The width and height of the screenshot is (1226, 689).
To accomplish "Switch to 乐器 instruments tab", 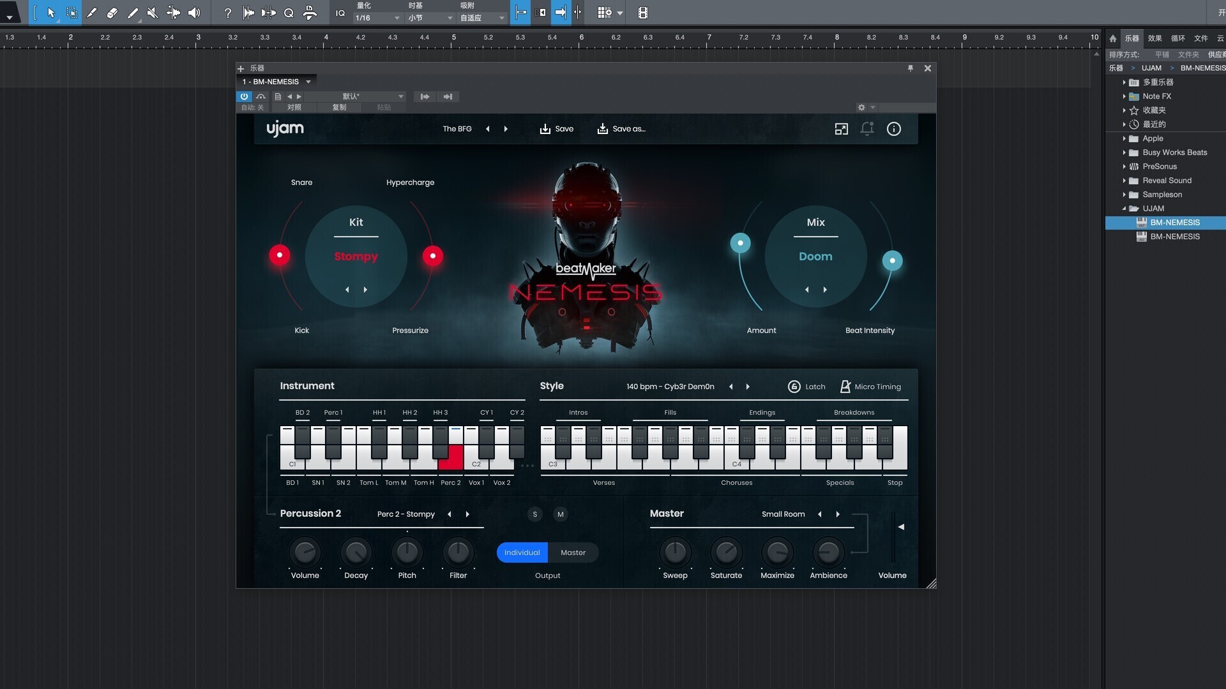I will (x=1131, y=38).
